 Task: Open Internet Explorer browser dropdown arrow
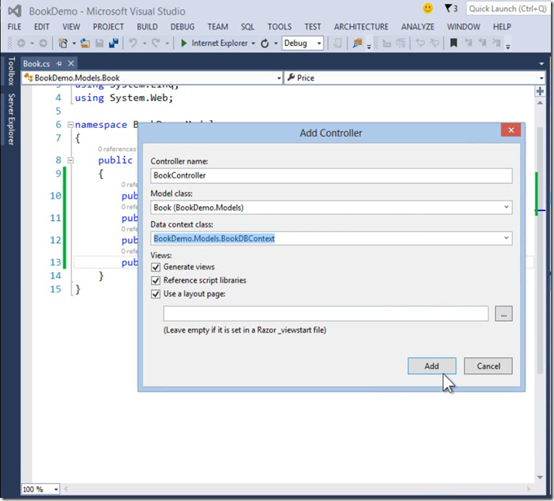point(253,43)
